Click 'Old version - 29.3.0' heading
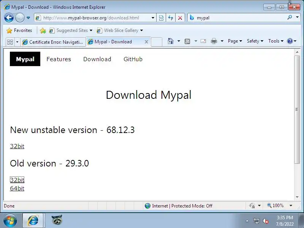Viewport: 304px width, 228px height. [x=49, y=163]
